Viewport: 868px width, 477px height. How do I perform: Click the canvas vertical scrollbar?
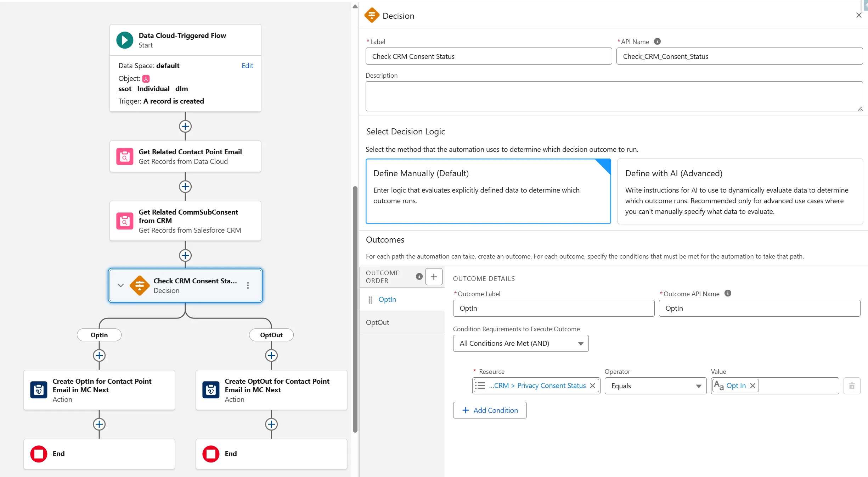(355, 309)
